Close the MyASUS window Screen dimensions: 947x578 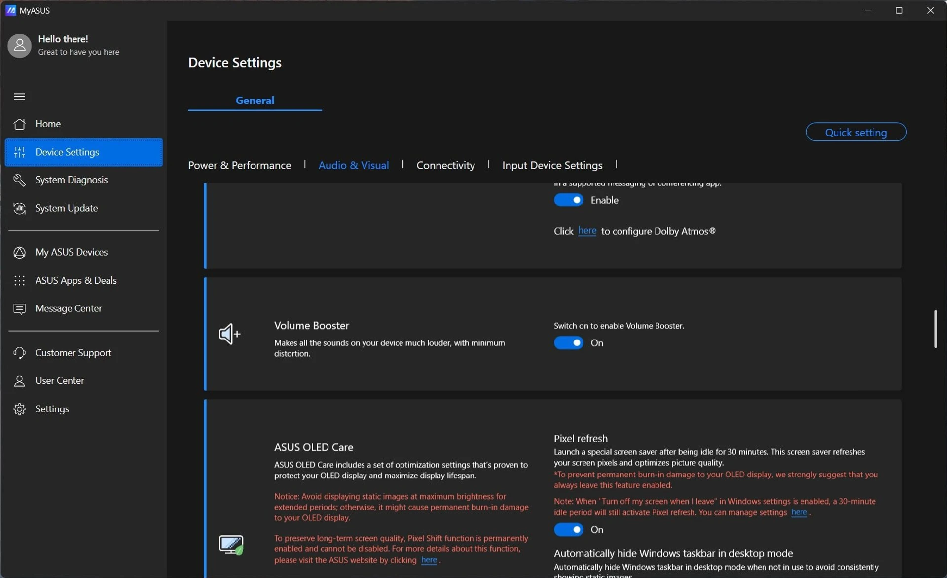coord(930,10)
